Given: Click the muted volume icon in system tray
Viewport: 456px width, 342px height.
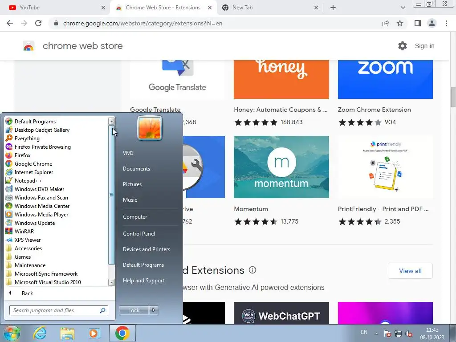Looking at the screenshot, I should click(409, 333).
